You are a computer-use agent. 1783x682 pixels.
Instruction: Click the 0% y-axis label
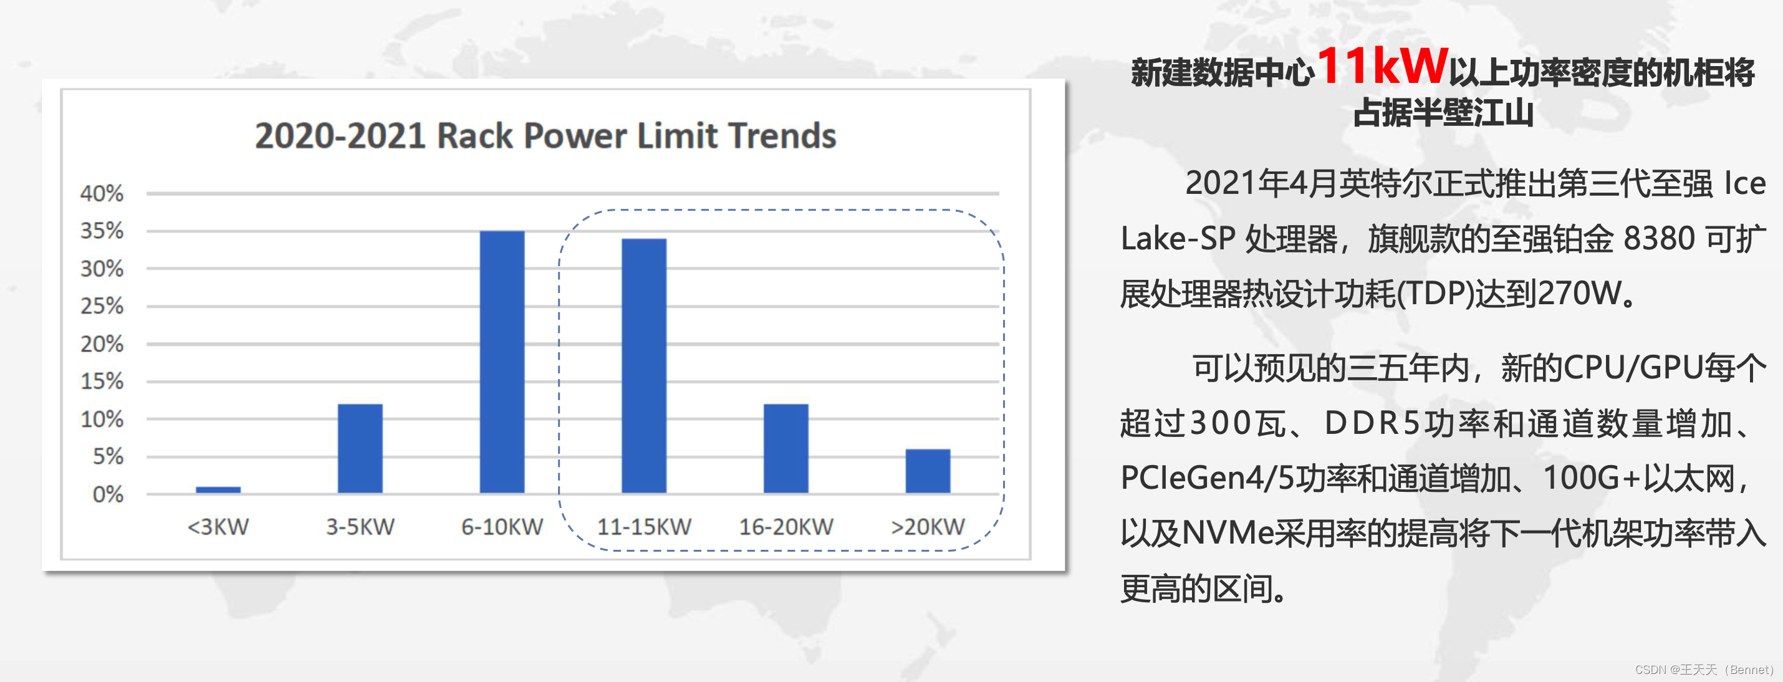107,494
